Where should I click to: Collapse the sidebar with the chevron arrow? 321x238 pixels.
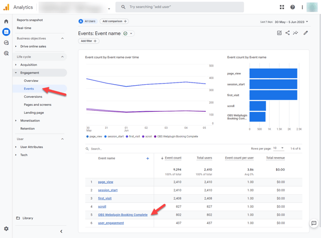(61, 231)
